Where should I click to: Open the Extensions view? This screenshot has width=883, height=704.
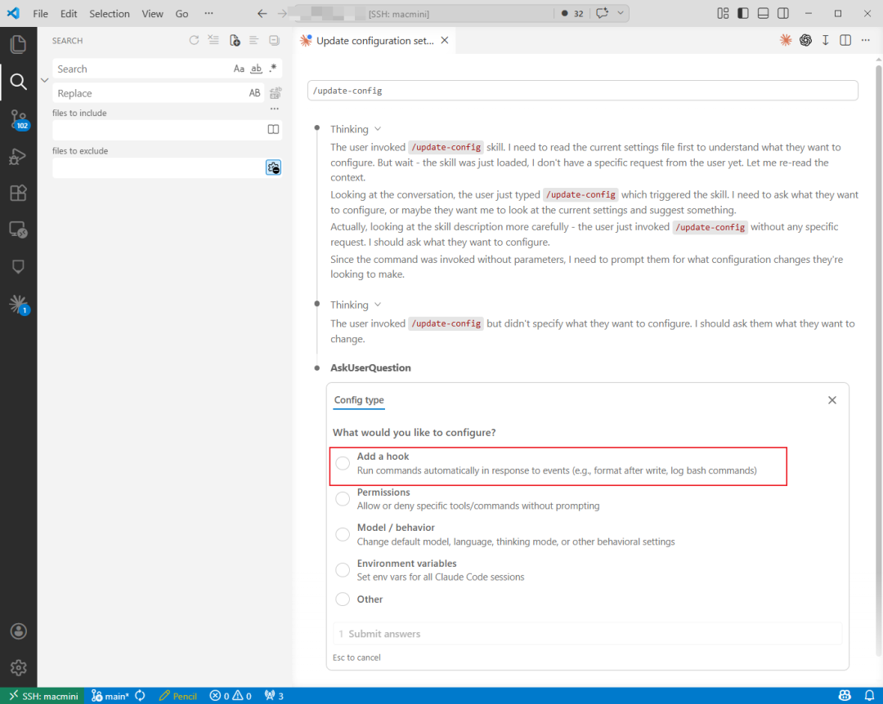pos(18,193)
